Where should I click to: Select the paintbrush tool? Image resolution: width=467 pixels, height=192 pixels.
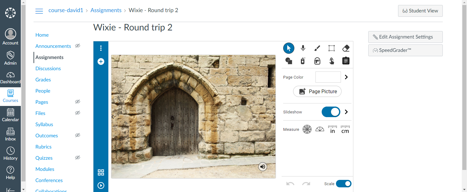click(x=317, y=48)
